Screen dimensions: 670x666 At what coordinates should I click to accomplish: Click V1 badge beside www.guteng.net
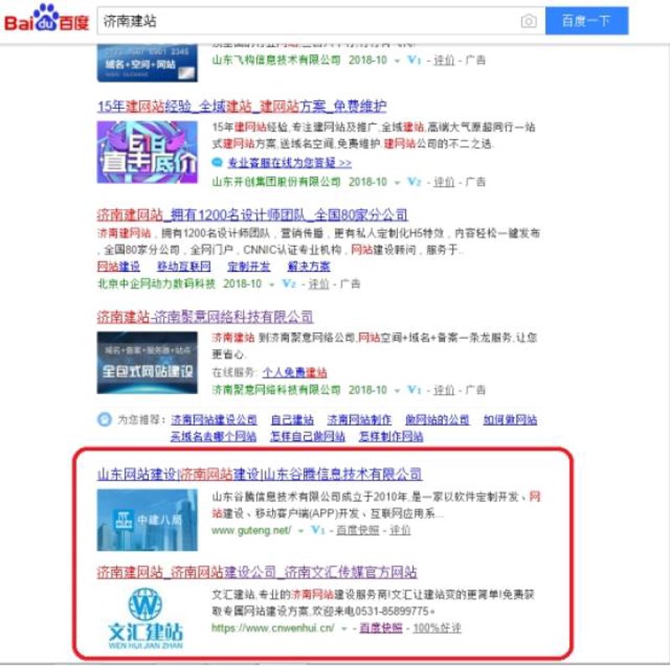point(318,530)
